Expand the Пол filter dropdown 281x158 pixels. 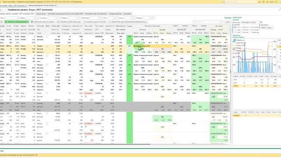click(114, 18)
